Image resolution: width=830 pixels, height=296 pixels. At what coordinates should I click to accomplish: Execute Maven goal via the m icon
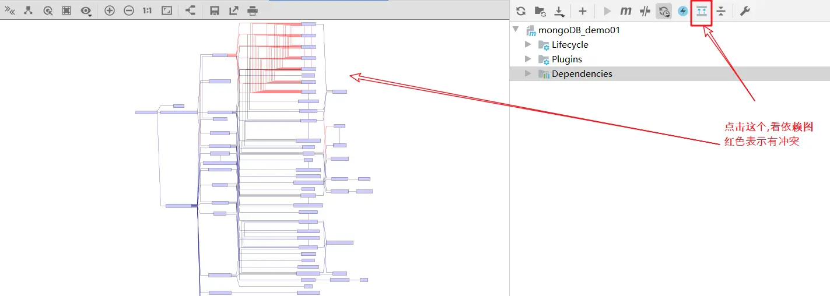point(626,11)
